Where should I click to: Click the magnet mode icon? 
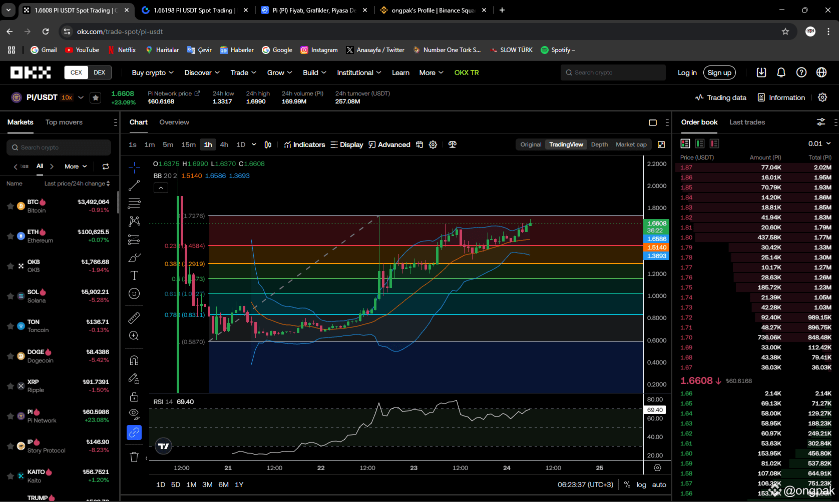click(x=134, y=360)
